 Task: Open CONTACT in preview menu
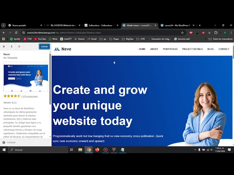point(224,49)
